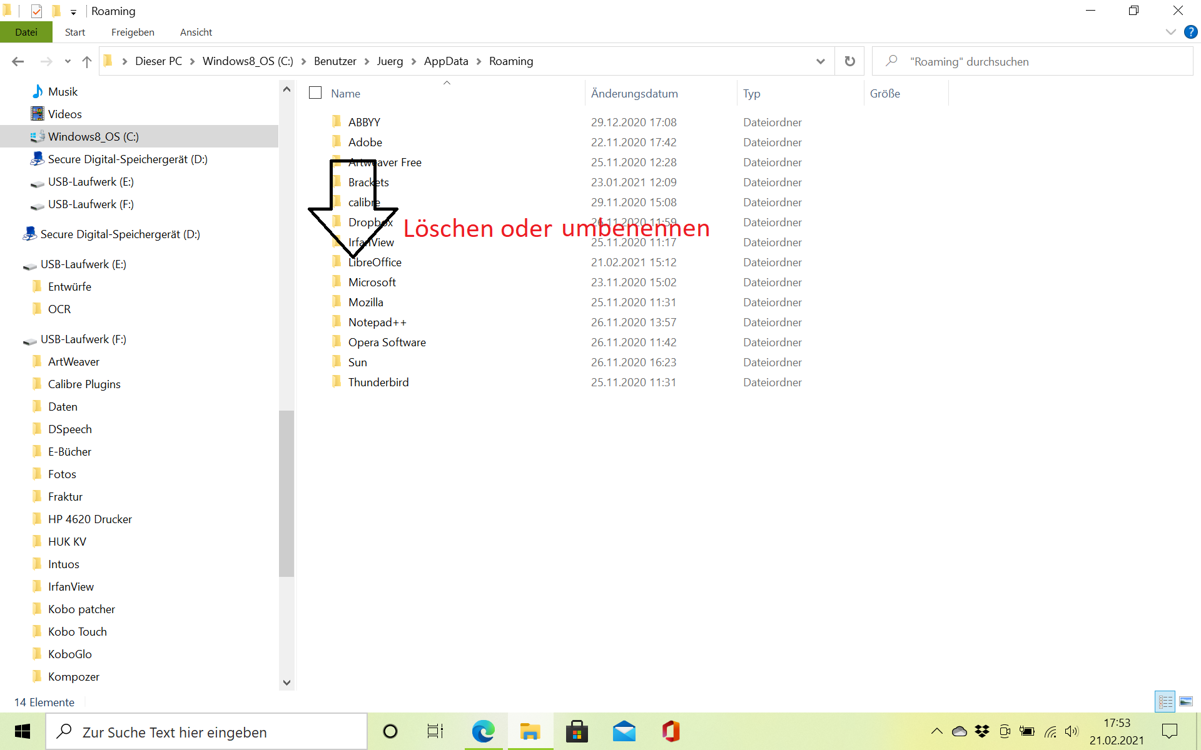
Task: Click the Mozilla folder icon
Action: 337,301
